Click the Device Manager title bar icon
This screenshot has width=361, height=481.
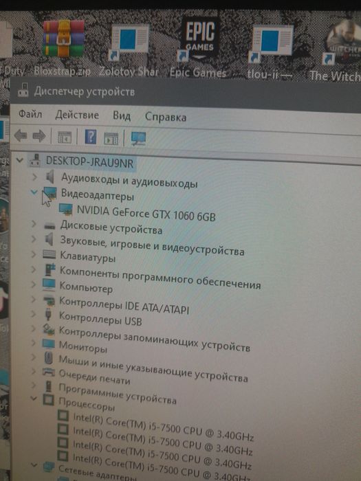pyautogui.click(x=23, y=91)
